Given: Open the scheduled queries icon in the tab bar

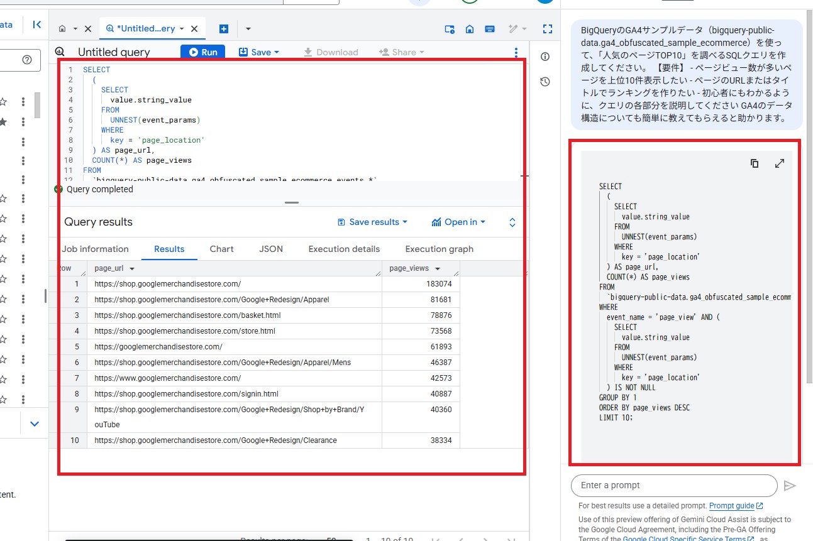Looking at the screenshot, I should pos(449,29).
